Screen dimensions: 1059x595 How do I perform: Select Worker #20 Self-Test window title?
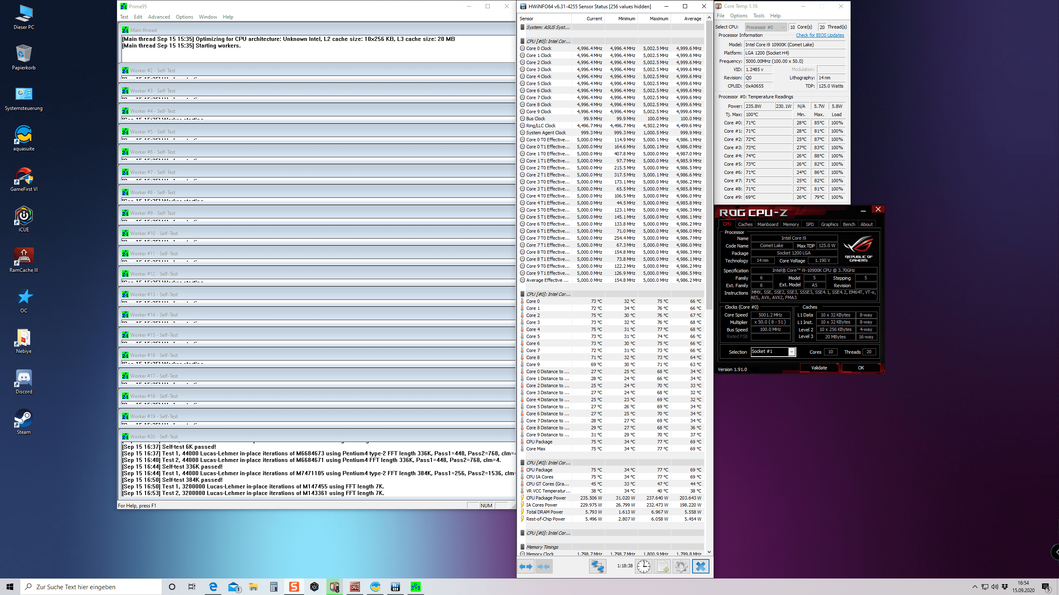click(154, 437)
